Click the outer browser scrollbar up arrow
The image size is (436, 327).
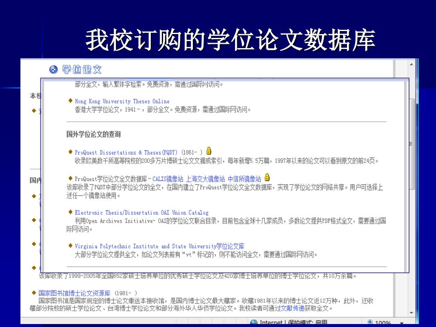tap(412, 65)
